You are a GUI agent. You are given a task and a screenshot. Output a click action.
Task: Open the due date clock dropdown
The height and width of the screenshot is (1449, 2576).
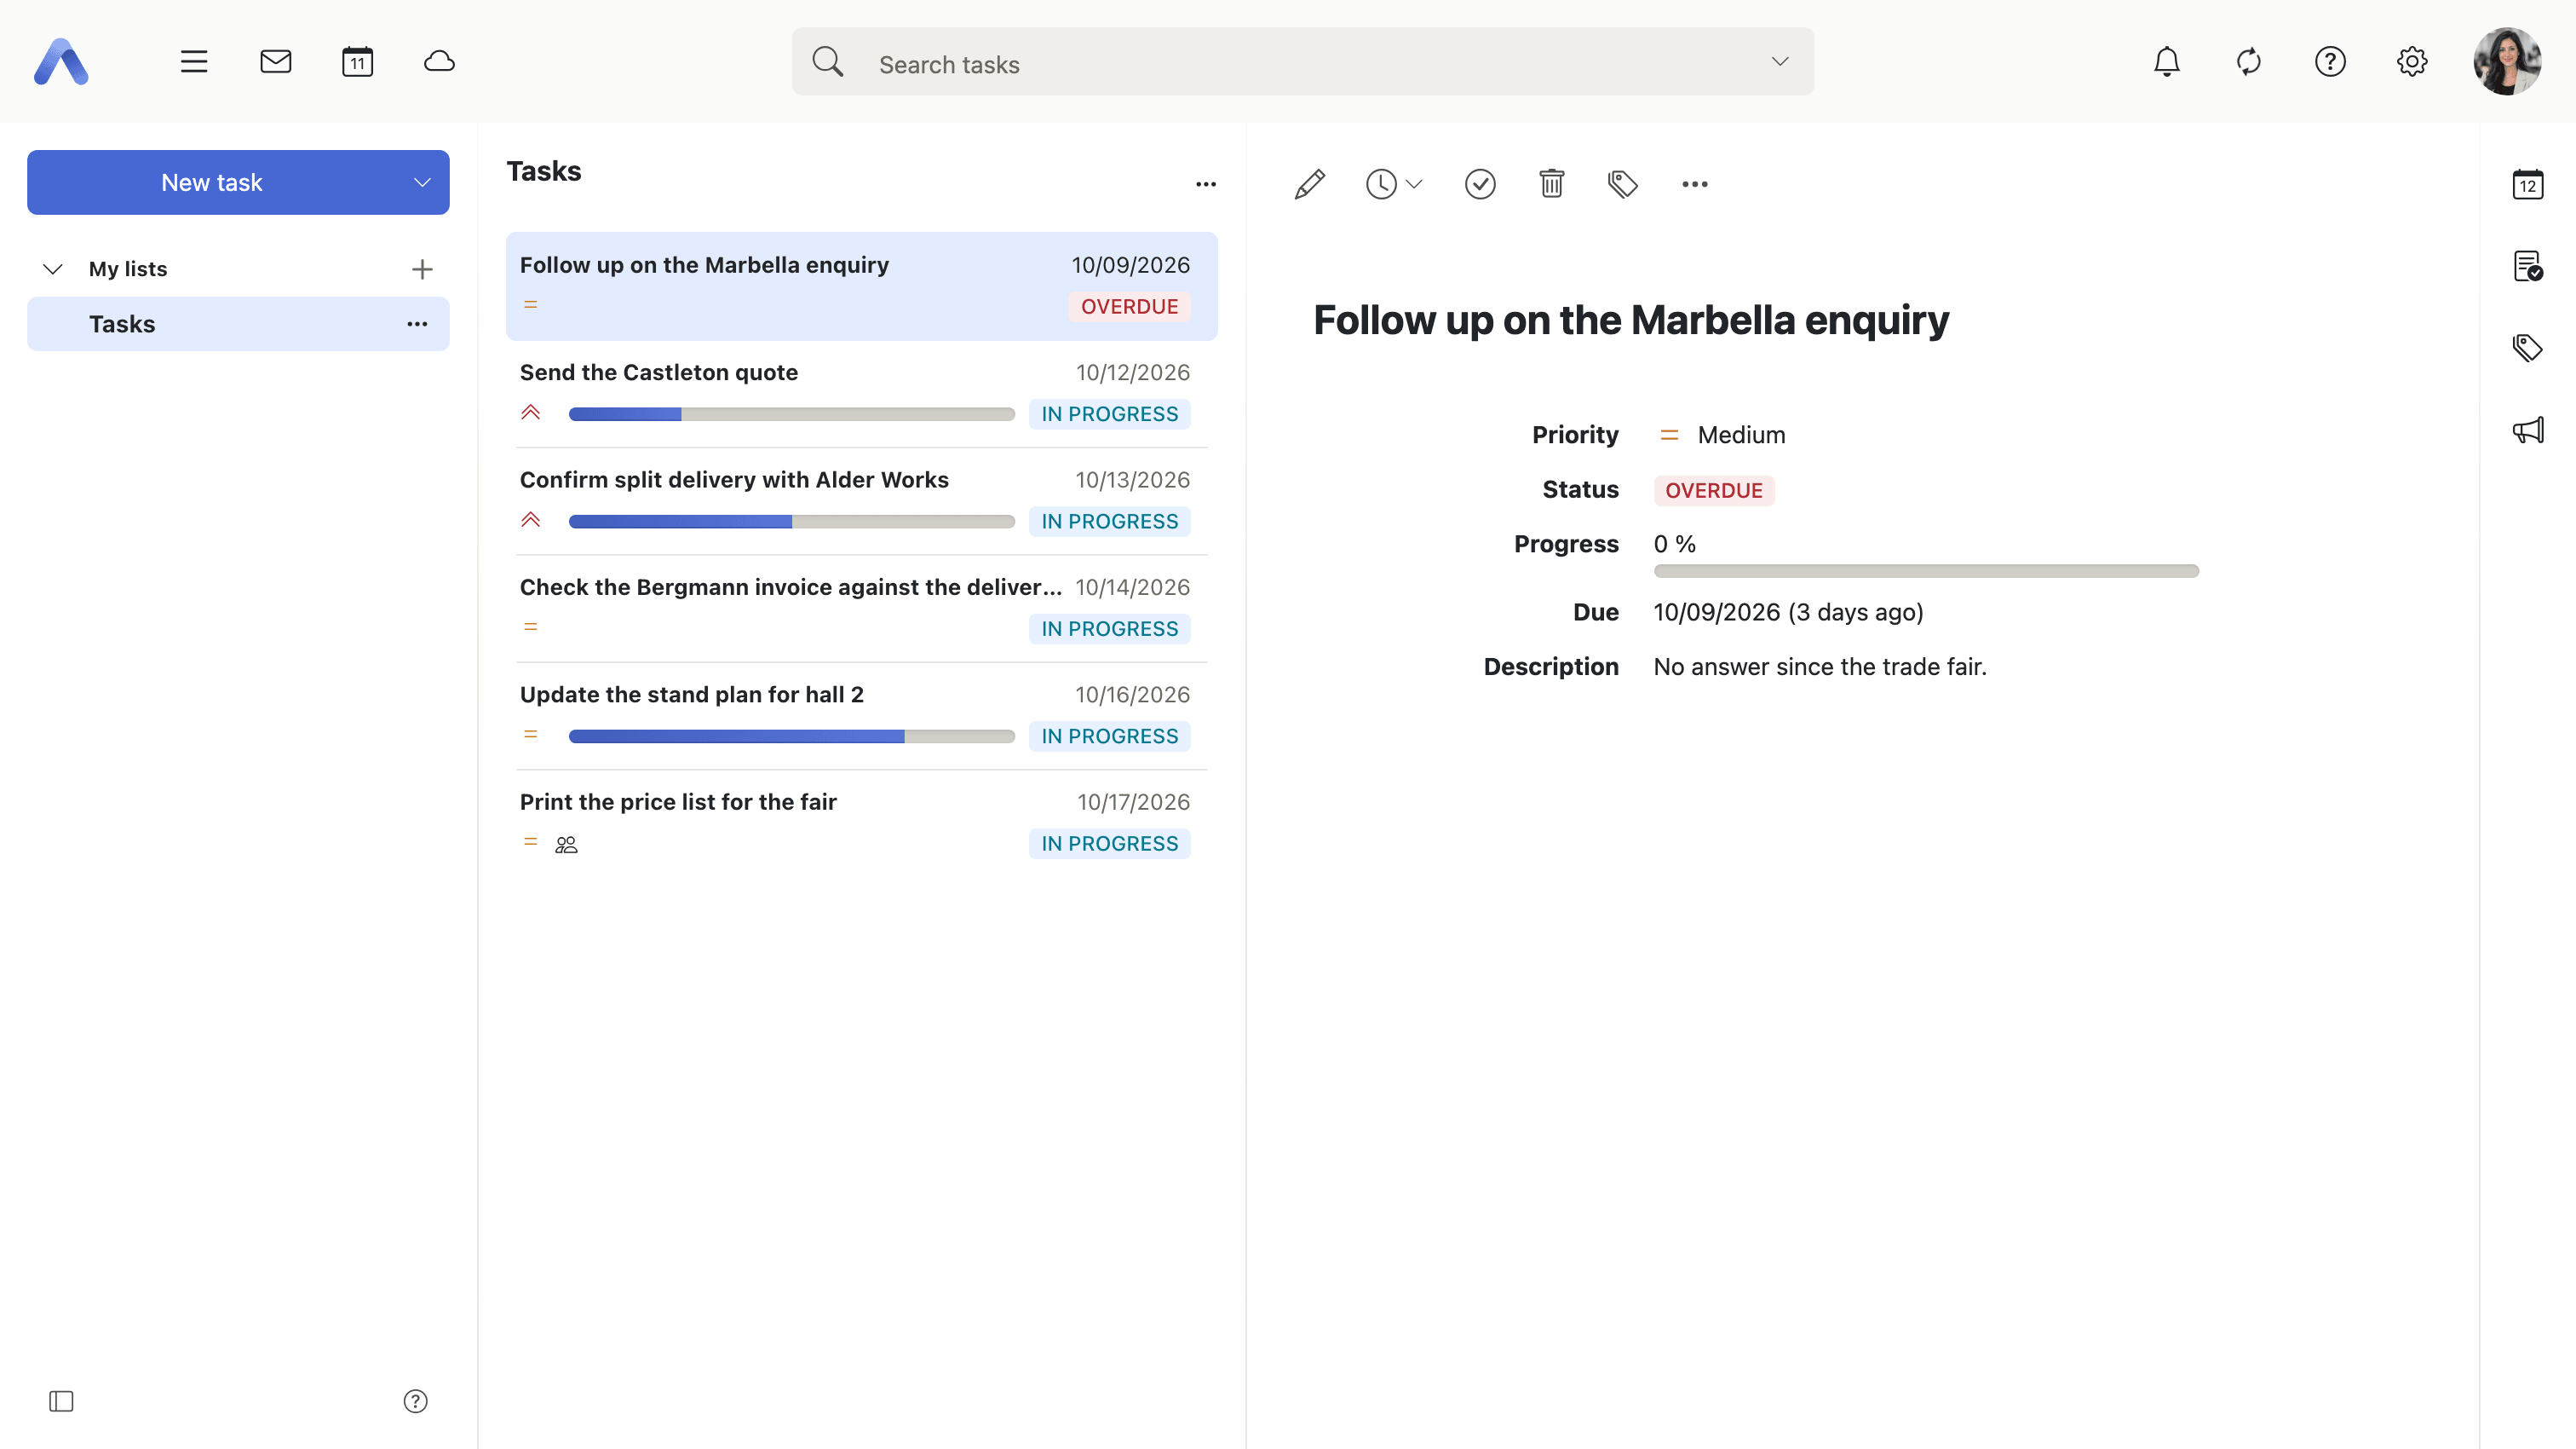(x=1394, y=184)
